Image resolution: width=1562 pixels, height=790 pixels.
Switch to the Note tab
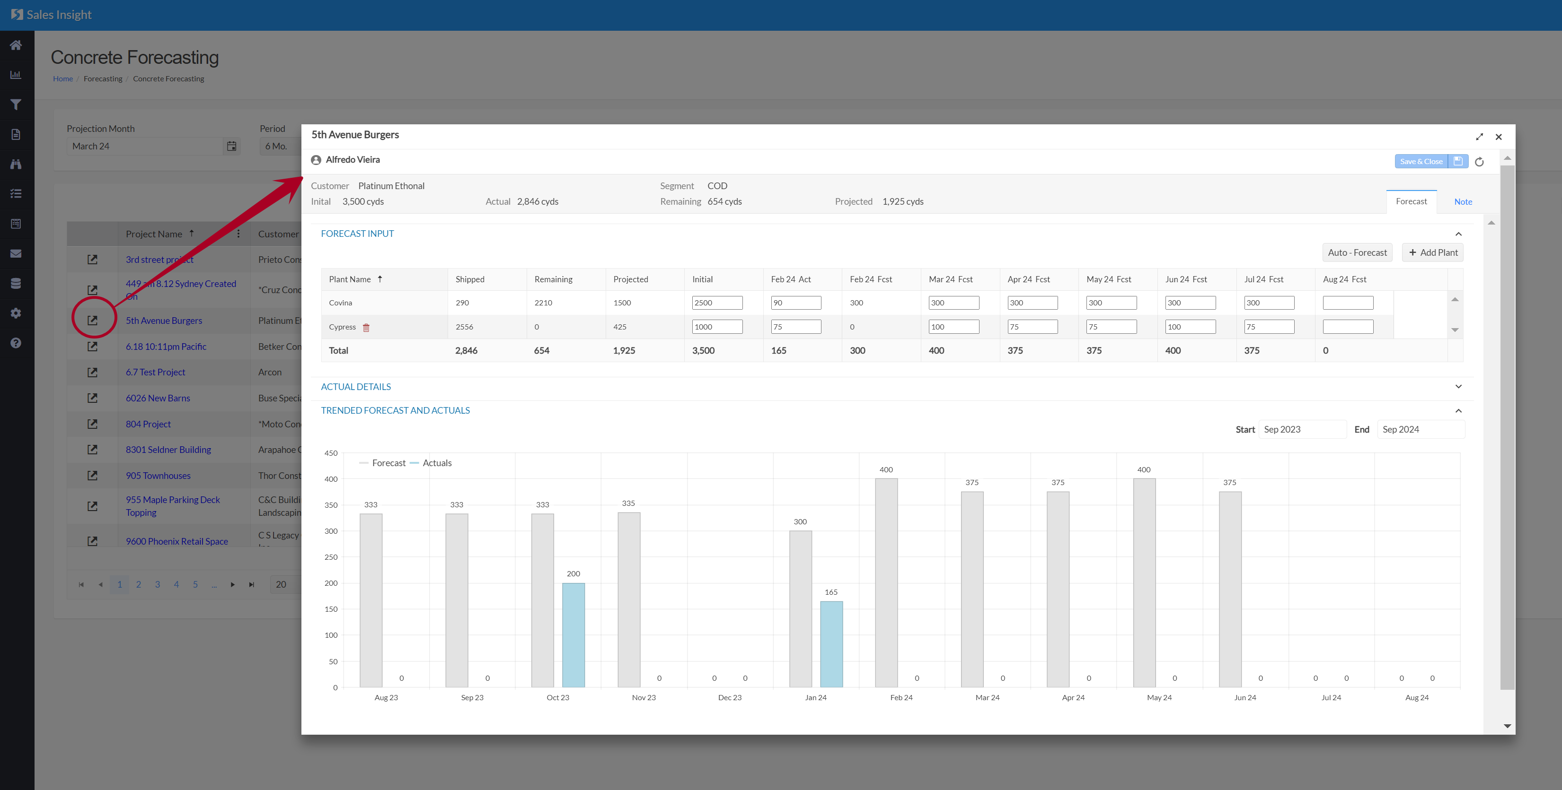point(1463,202)
